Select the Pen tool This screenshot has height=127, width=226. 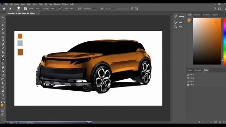[3, 75]
